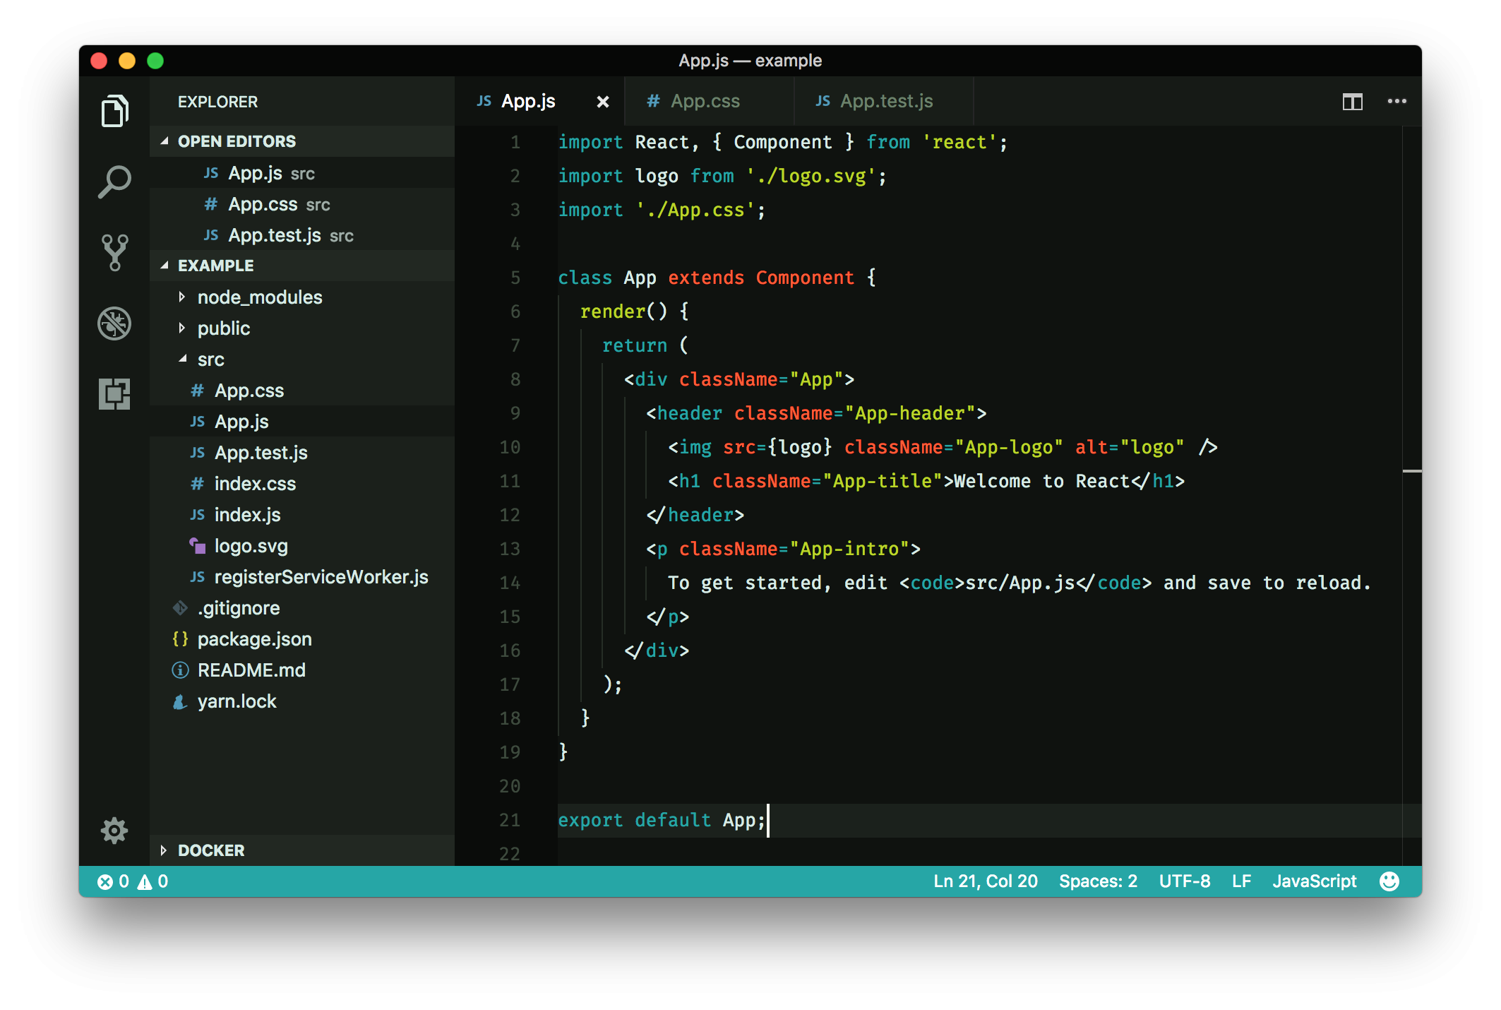Open App.js in the src folder
The image size is (1501, 1010).
coord(302,421)
